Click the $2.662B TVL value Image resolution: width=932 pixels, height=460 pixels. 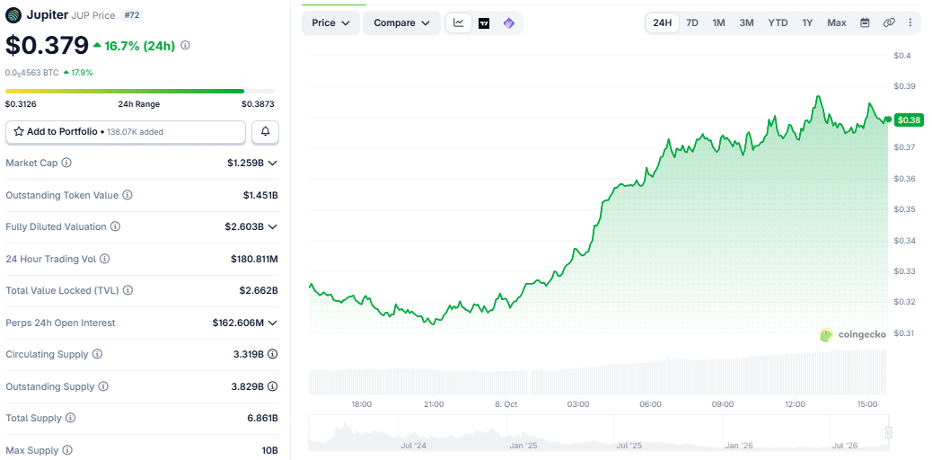pos(258,290)
